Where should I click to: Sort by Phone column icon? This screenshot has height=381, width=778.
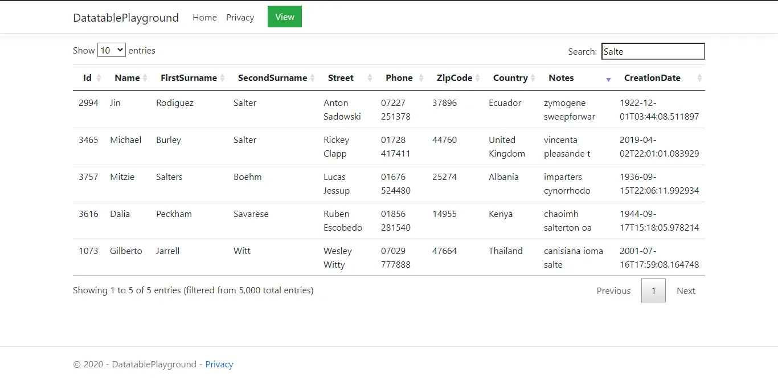[x=421, y=78]
